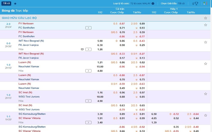The image size is (212, 132).
Task: Star the FV Illertissen vs FC Sonthofen match
Action: (x=205, y=25)
